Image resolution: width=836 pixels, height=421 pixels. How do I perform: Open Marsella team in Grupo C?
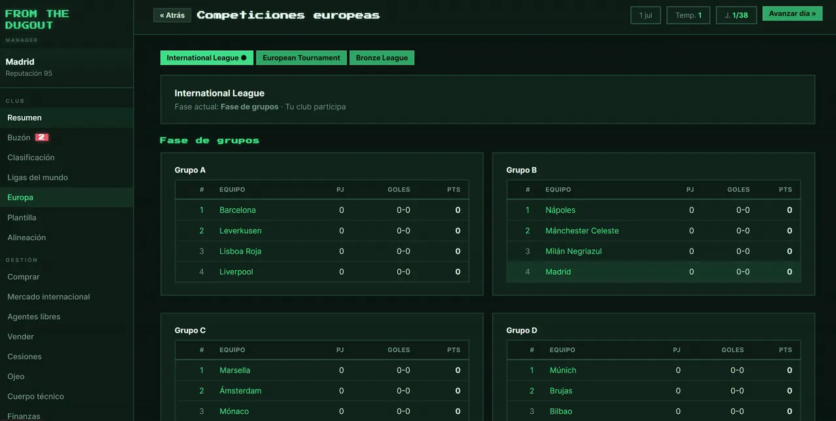pyautogui.click(x=235, y=370)
